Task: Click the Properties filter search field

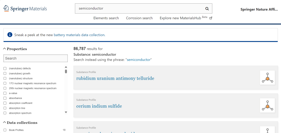Action: pos(35,58)
